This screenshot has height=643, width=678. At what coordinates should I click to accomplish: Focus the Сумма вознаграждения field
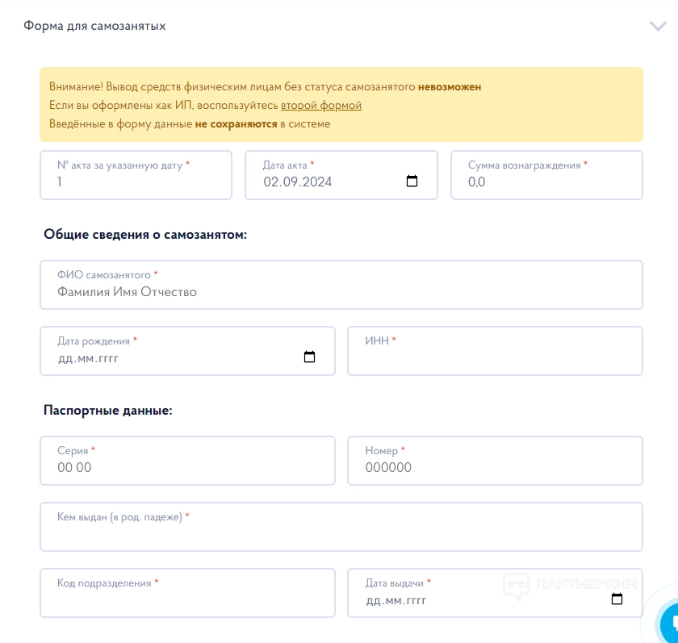[x=546, y=182]
